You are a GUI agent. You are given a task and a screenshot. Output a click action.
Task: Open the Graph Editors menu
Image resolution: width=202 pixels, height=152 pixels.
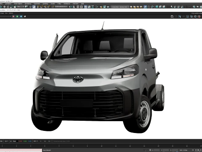tap(18, 4)
